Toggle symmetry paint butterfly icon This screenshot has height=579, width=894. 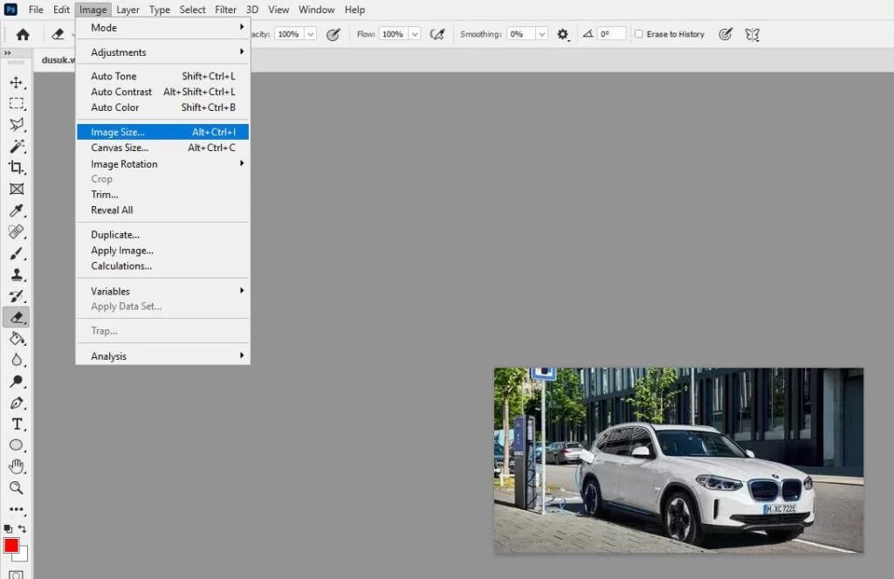(752, 34)
